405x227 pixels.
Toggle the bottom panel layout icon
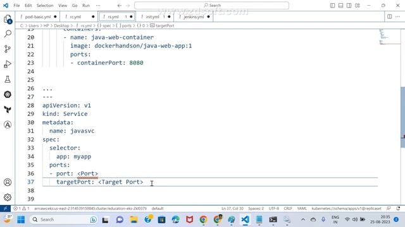click(x=340, y=6)
